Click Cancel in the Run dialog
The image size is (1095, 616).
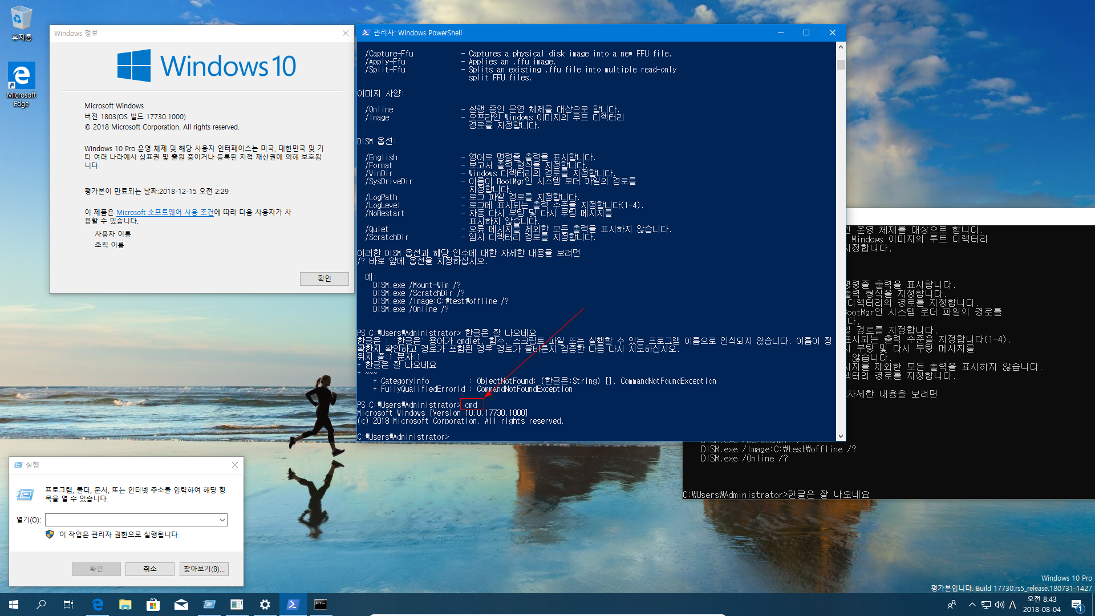pos(150,569)
